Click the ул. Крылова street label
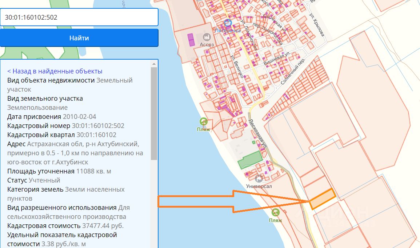 click(317, 24)
